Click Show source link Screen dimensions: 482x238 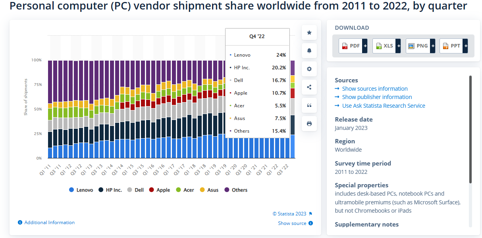292,223
